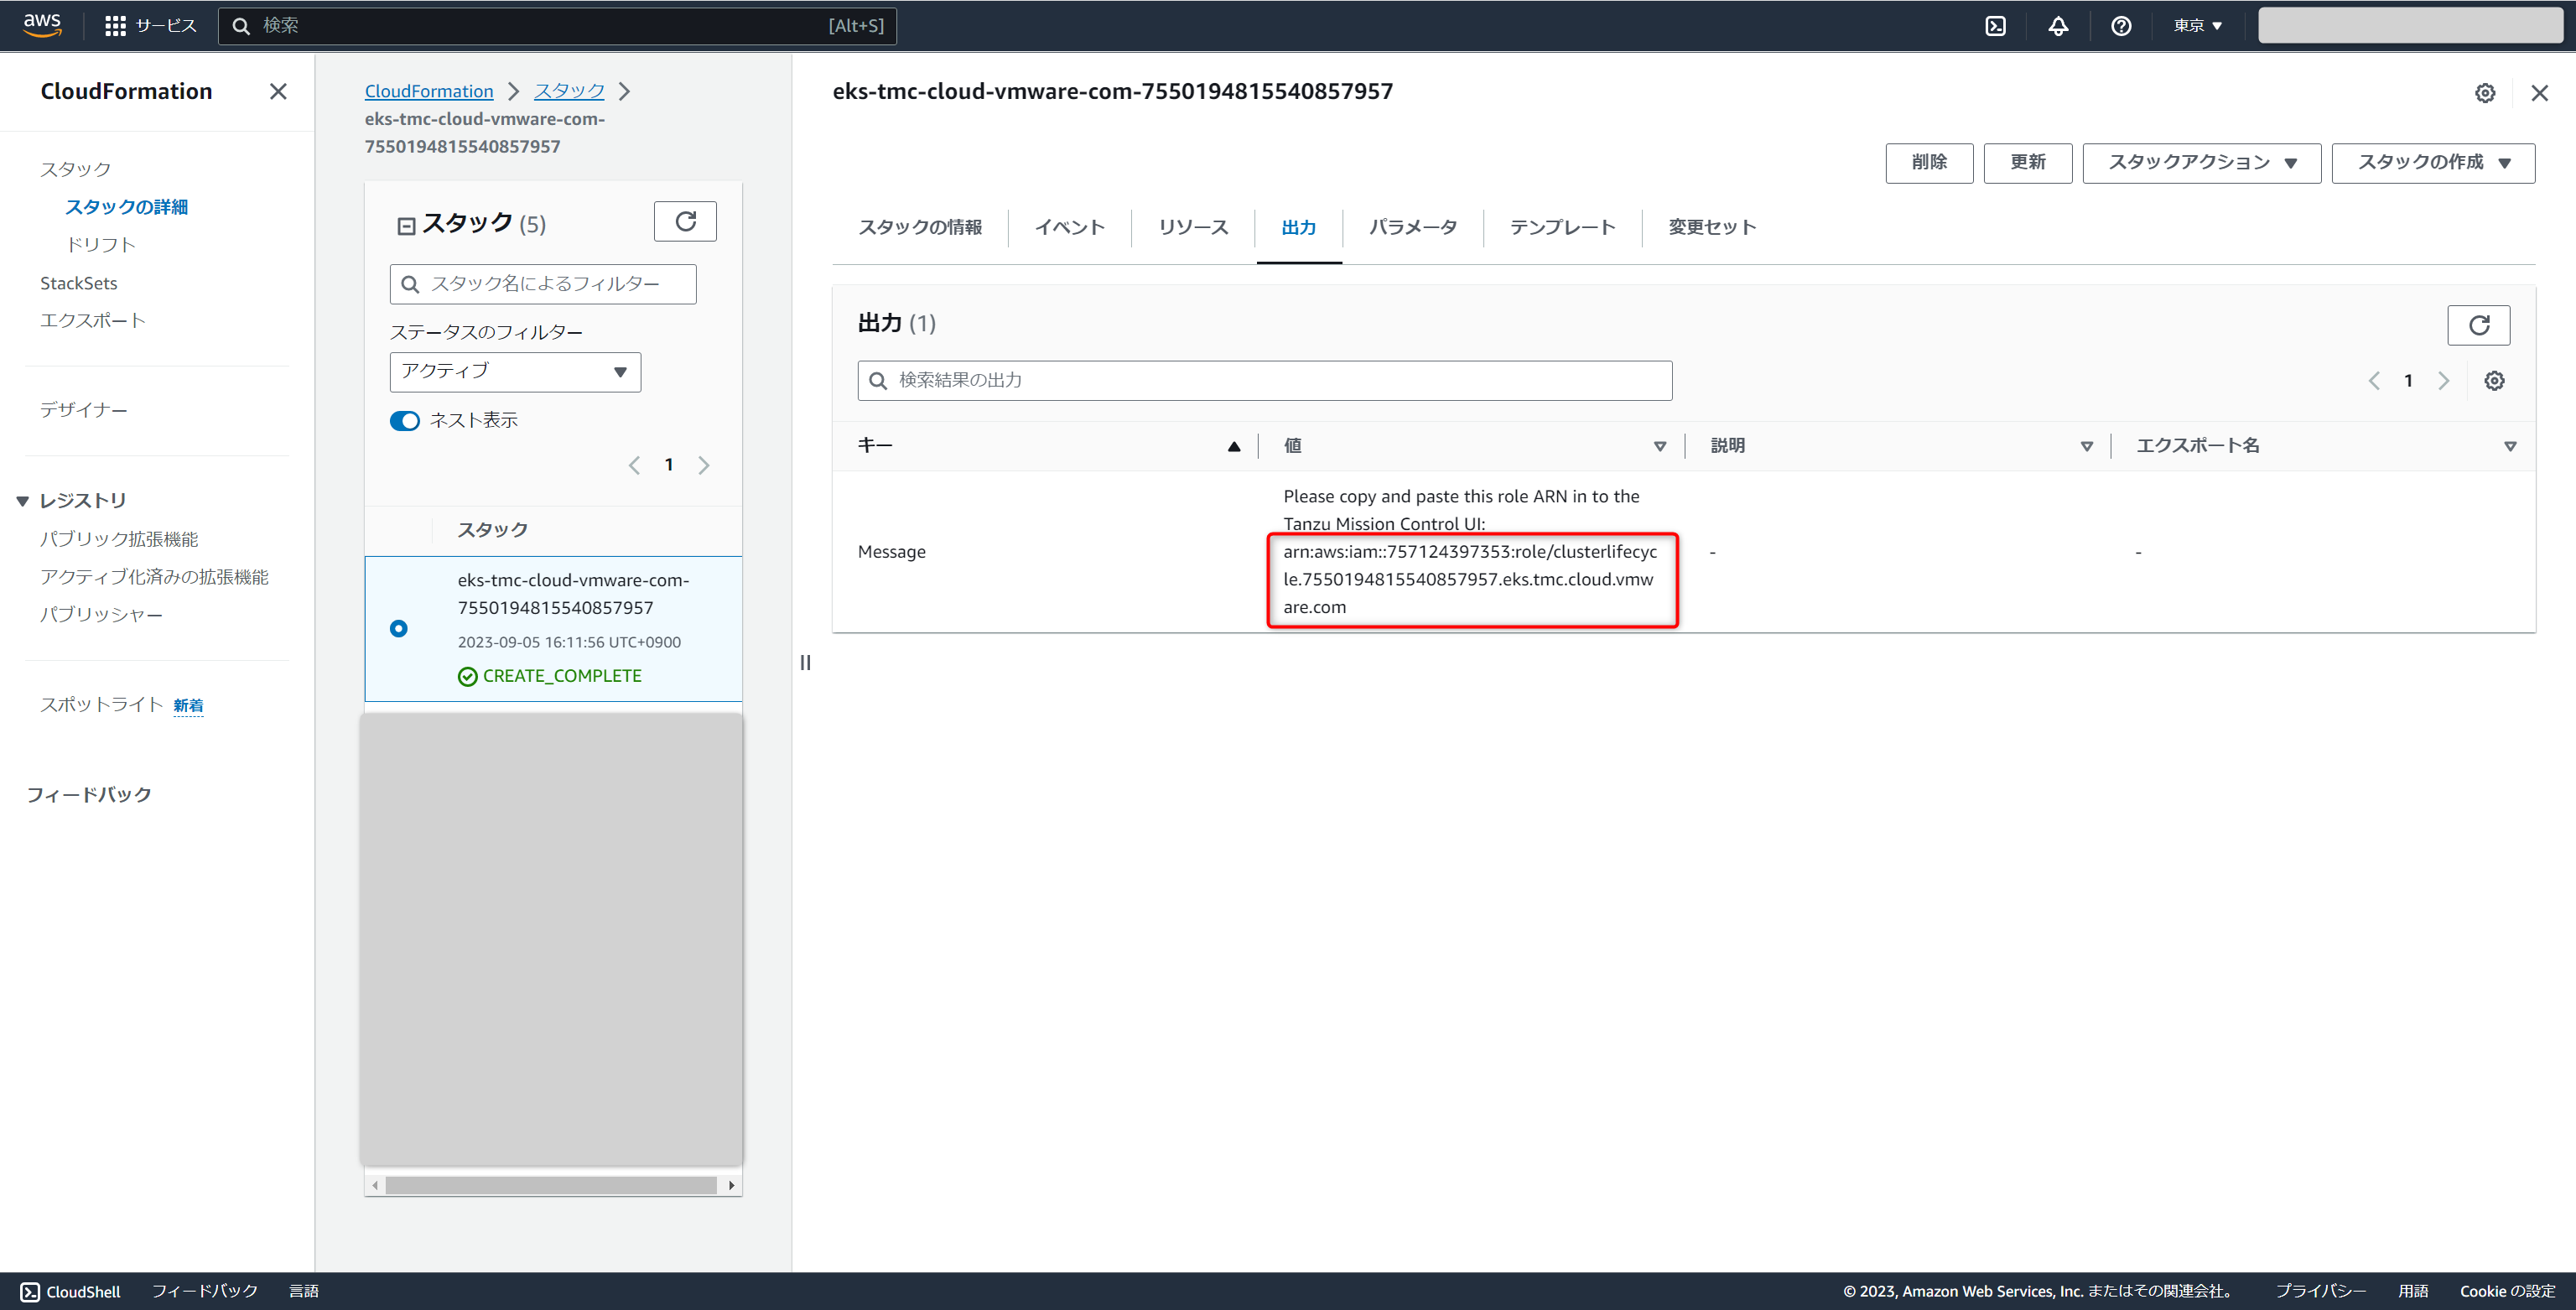Refresh the outputs table

click(2478, 325)
